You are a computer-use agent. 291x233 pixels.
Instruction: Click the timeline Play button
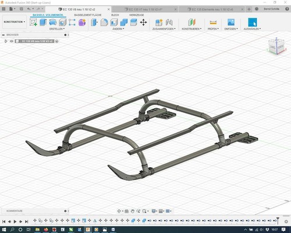pos(15,221)
